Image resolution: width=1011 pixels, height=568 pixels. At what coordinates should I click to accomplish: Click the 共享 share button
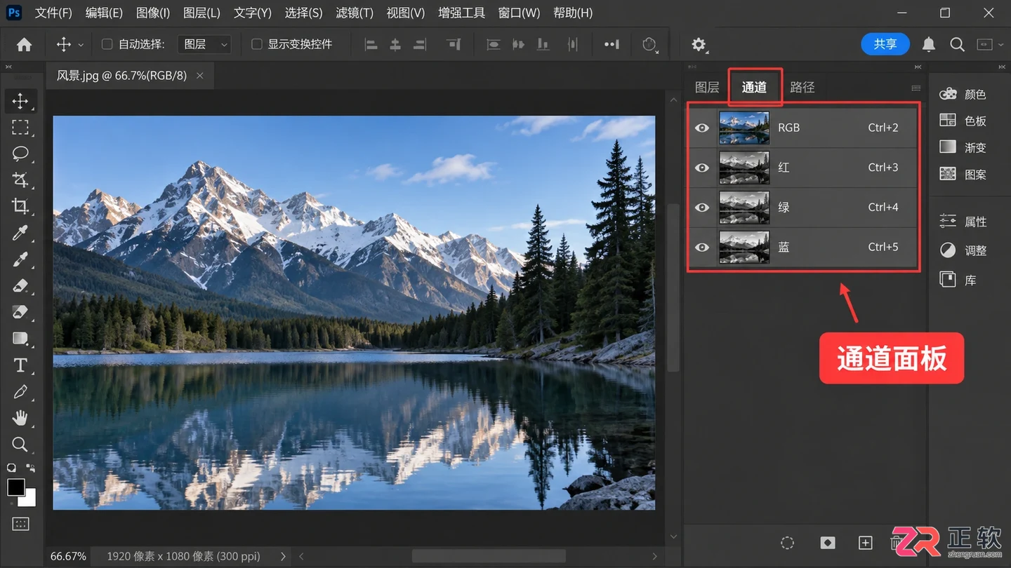pyautogui.click(x=885, y=44)
